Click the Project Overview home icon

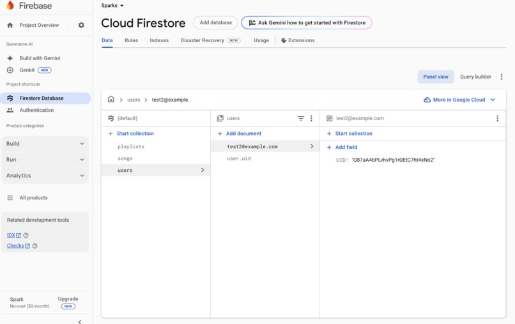(x=10, y=26)
